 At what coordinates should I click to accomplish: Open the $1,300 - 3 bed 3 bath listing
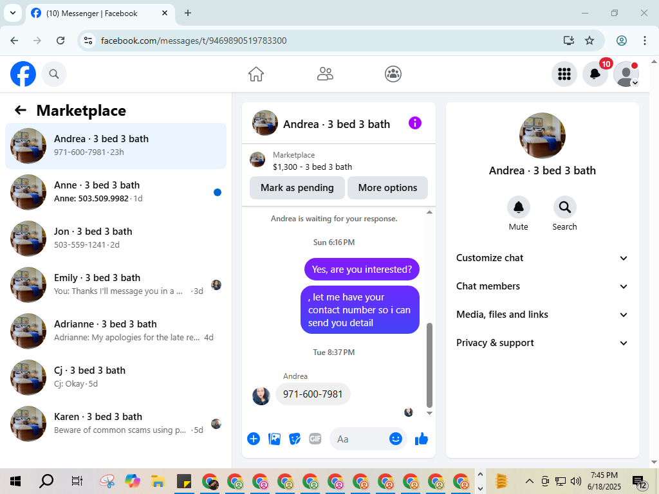[312, 167]
